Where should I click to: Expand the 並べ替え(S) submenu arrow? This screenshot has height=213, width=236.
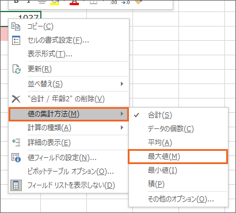[122, 84]
